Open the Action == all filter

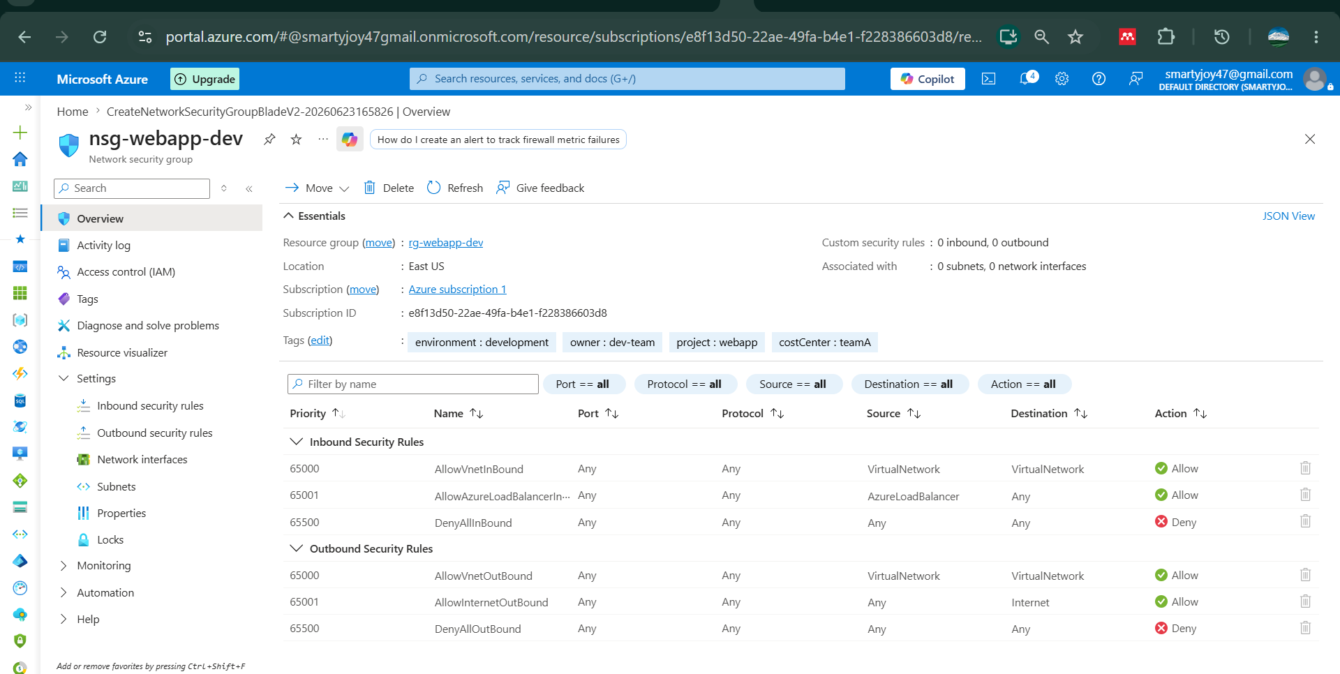pyautogui.click(x=1024, y=384)
